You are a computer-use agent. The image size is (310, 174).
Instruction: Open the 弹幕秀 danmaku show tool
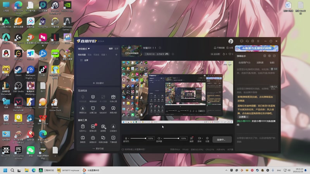[83, 139]
